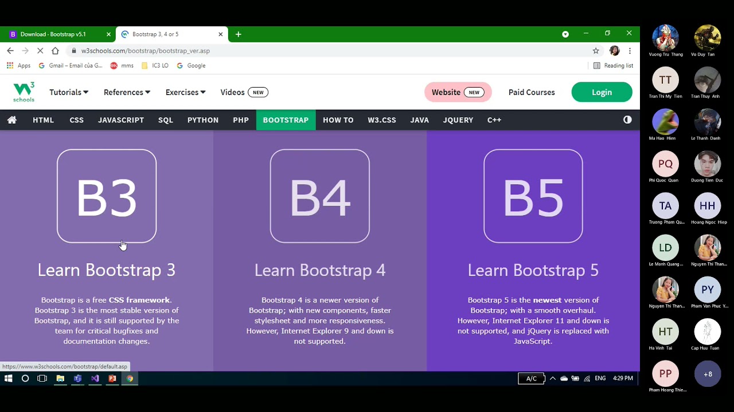Image resolution: width=734 pixels, height=412 pixels.
Task: Expand the Exercises dropdown
Action: (x=185, y=92)
